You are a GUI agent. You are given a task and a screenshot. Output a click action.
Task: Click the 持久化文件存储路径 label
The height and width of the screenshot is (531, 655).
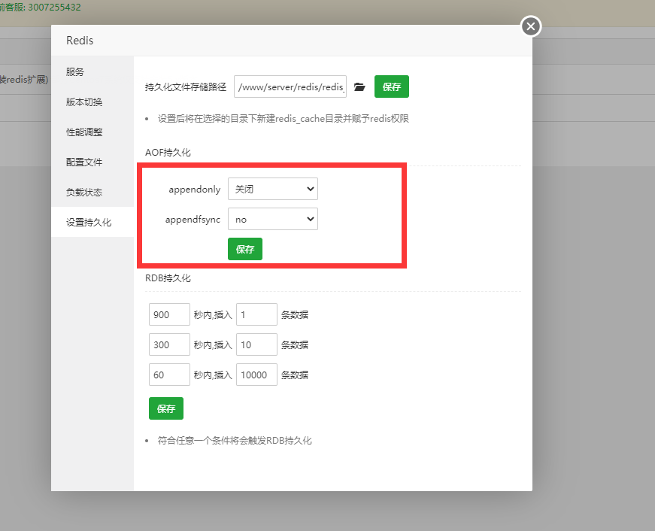(x=186, y=87)
